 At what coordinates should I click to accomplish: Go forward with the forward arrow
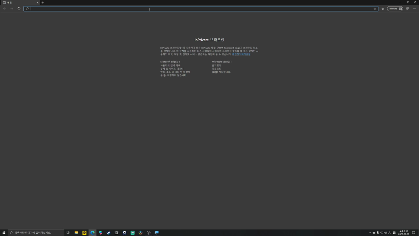[12, 9]
